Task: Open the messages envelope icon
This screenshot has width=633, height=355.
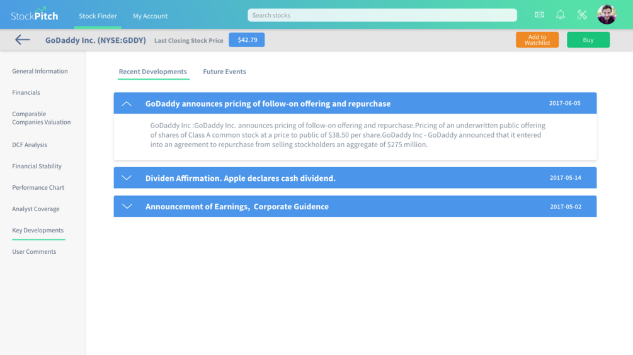Action: (x=539, y=15)
